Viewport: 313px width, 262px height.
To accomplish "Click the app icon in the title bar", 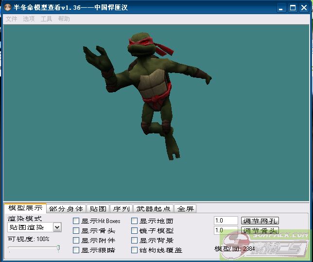I will tap(8, 8).
